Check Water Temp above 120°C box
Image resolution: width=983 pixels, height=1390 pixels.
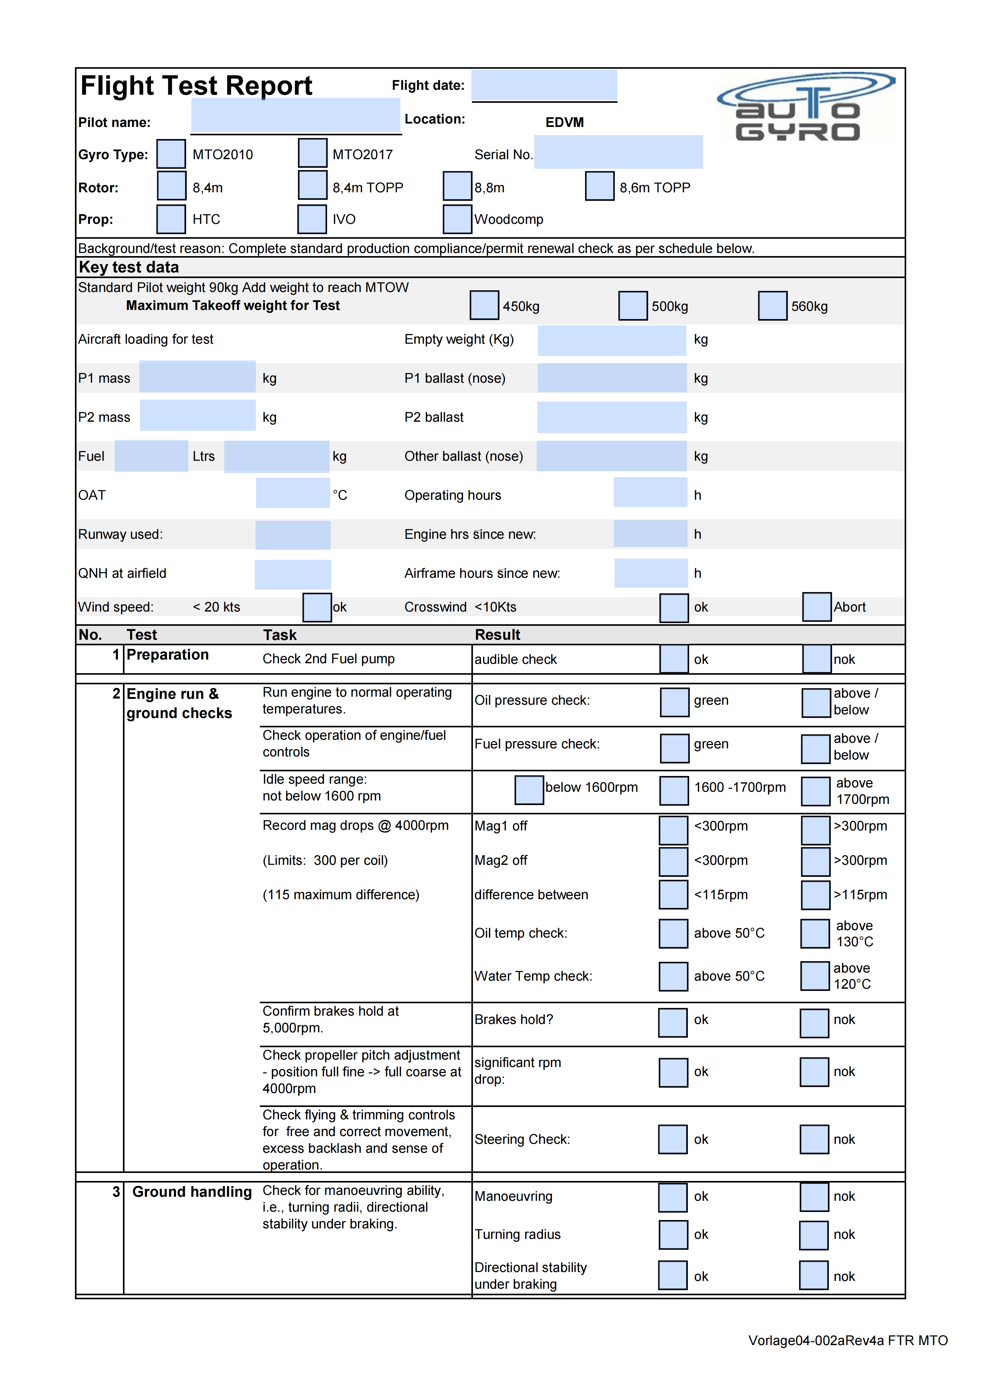point(815,976)
